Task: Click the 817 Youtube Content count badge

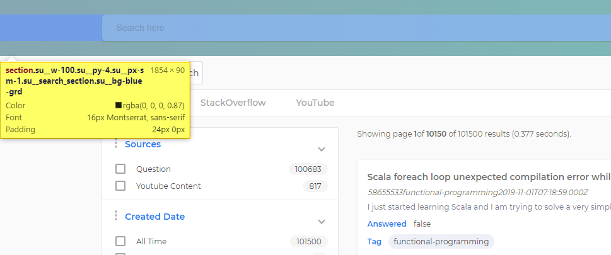Action: 315,186
